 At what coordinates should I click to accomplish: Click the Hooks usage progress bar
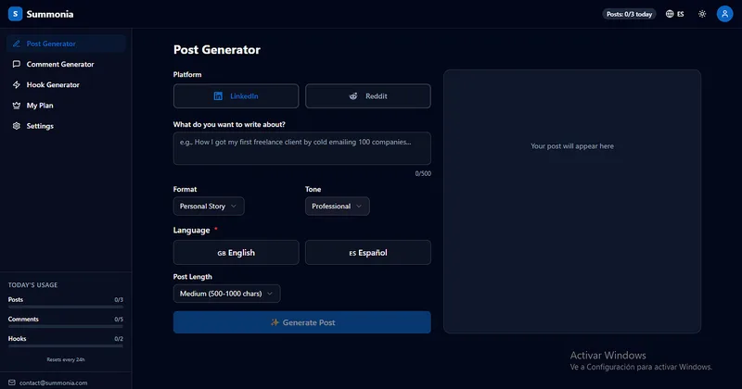66,346
